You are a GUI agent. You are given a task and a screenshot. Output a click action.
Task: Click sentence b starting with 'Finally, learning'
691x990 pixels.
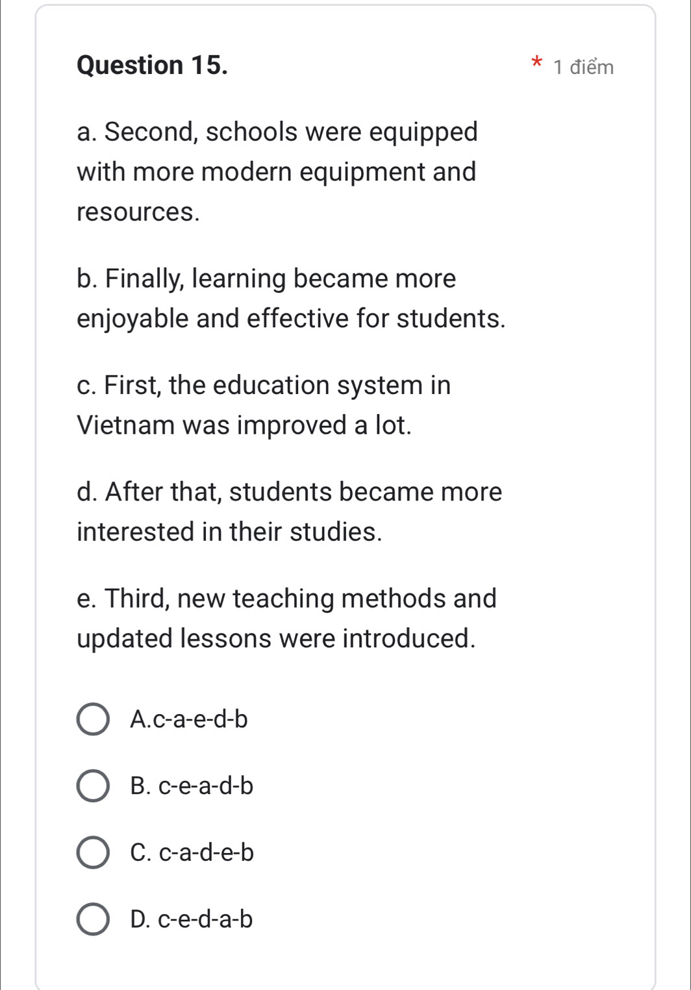pos(290,299)
